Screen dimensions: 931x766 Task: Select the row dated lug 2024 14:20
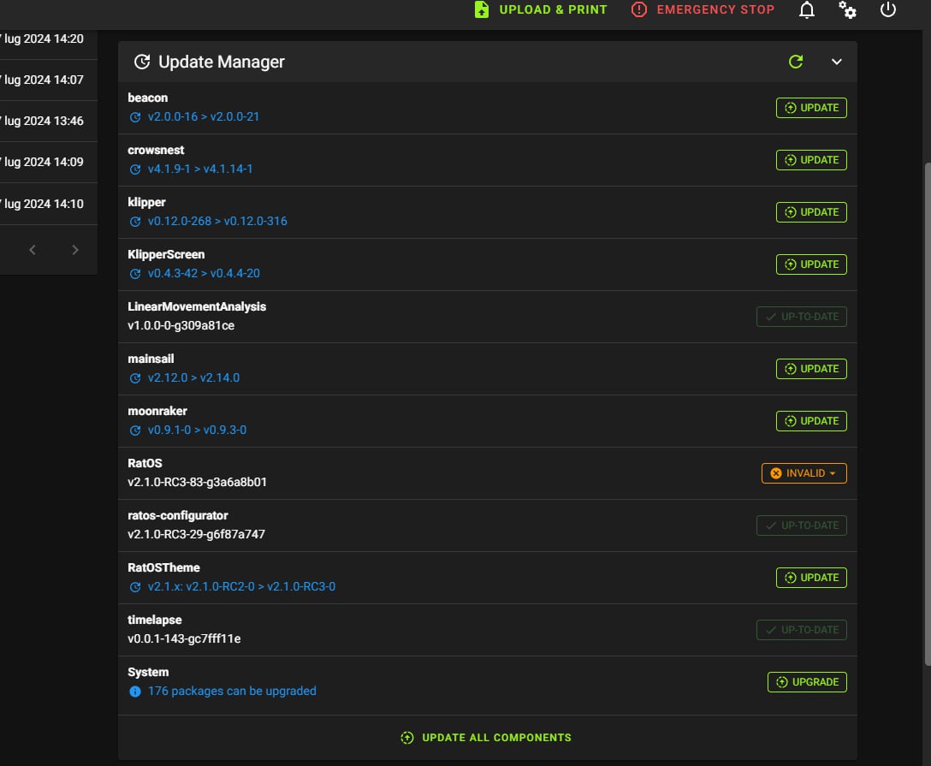pyautogui.click(x=49, y=39)
